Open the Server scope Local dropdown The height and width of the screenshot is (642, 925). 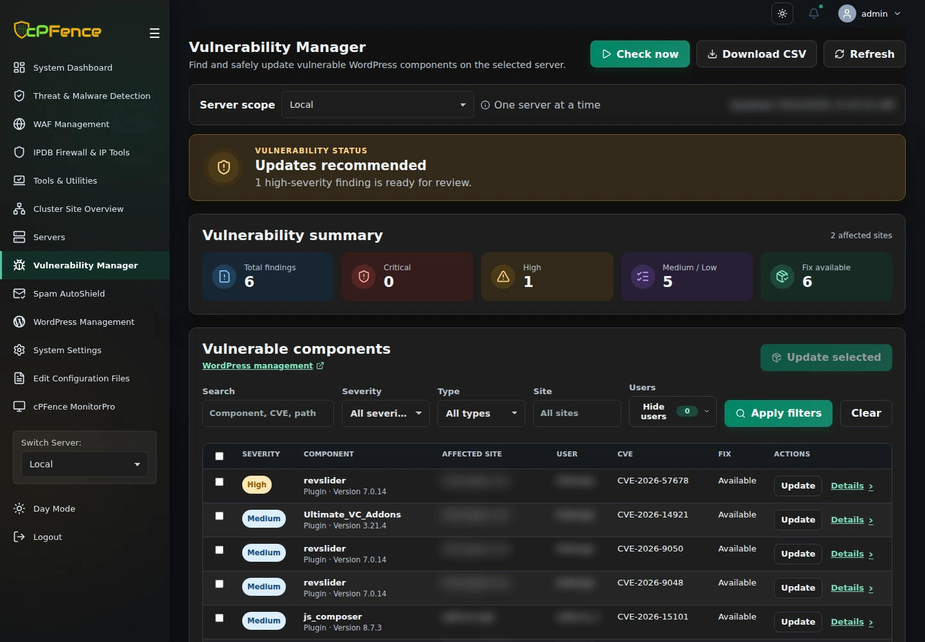(x=378, y=105)
